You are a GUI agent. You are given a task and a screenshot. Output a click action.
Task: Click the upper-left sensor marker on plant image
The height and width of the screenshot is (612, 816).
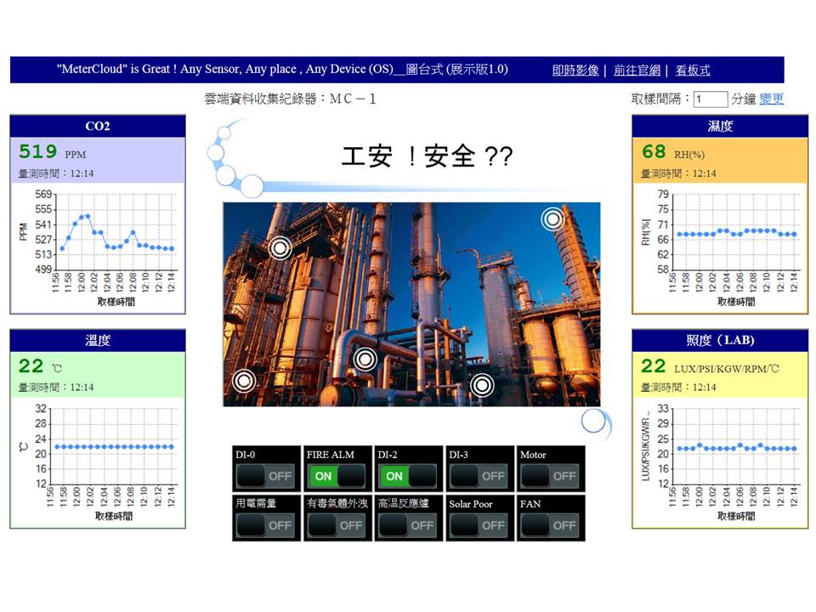(x=280, y=248)
